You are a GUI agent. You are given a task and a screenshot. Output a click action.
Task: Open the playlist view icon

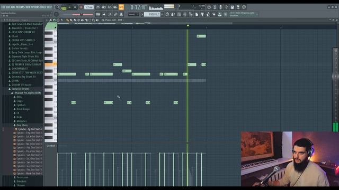(167, 14)
